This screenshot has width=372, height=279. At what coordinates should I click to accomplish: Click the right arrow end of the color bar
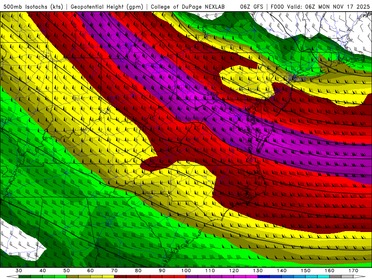[359, 277]
